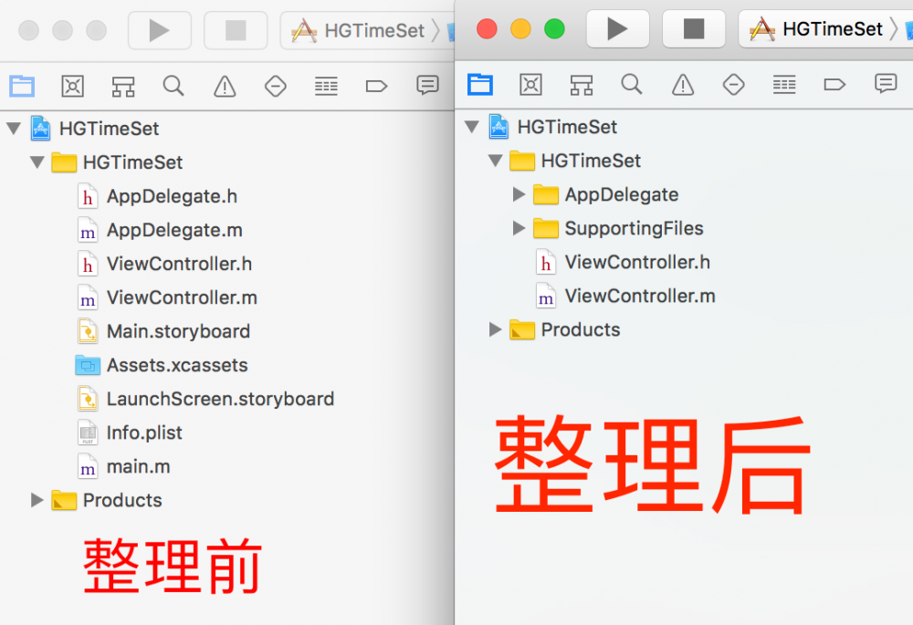Open Find navigator in left window
The width and height of the screenshot is (913, 625).
173,86
